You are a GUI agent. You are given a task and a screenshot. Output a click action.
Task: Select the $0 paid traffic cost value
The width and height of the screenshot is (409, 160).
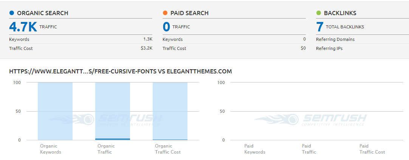(x=303, y=48)
